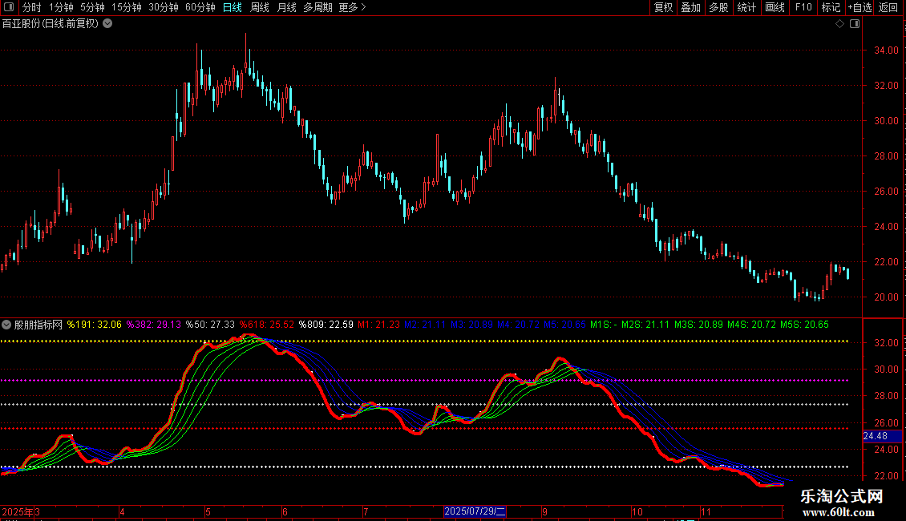Open the 多股 multi-stock view
The height and width of the screenshot is (521, 906).
tap(718, 8)
